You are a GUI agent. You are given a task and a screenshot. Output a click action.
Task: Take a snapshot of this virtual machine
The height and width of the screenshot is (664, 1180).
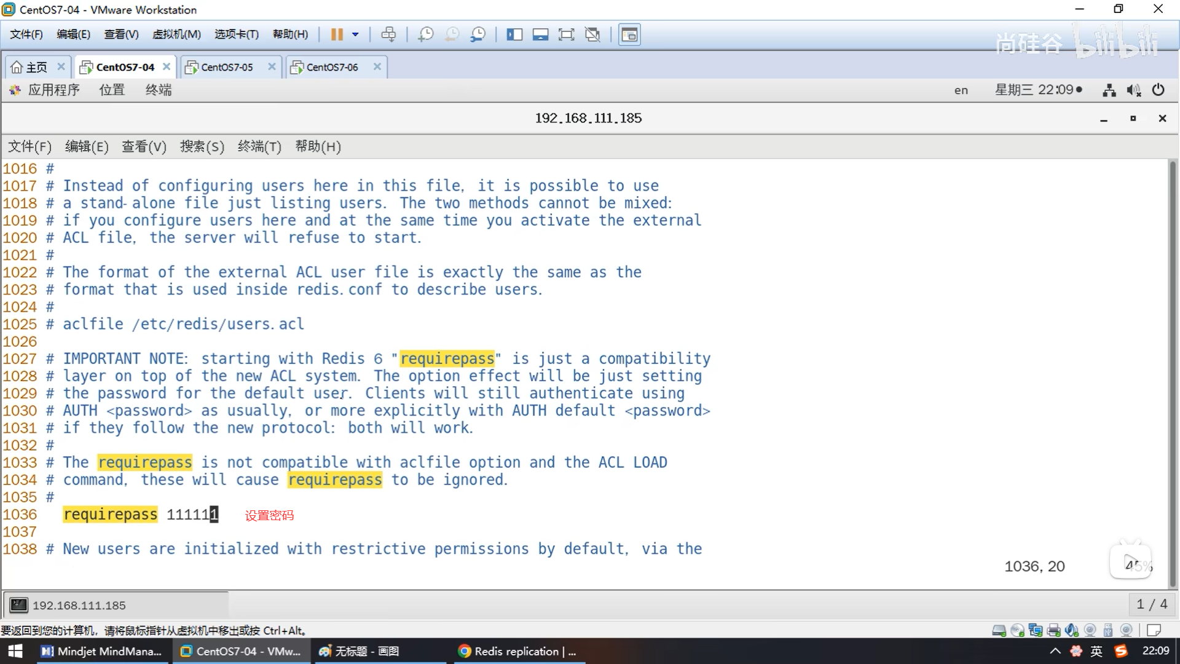(425, 34)
